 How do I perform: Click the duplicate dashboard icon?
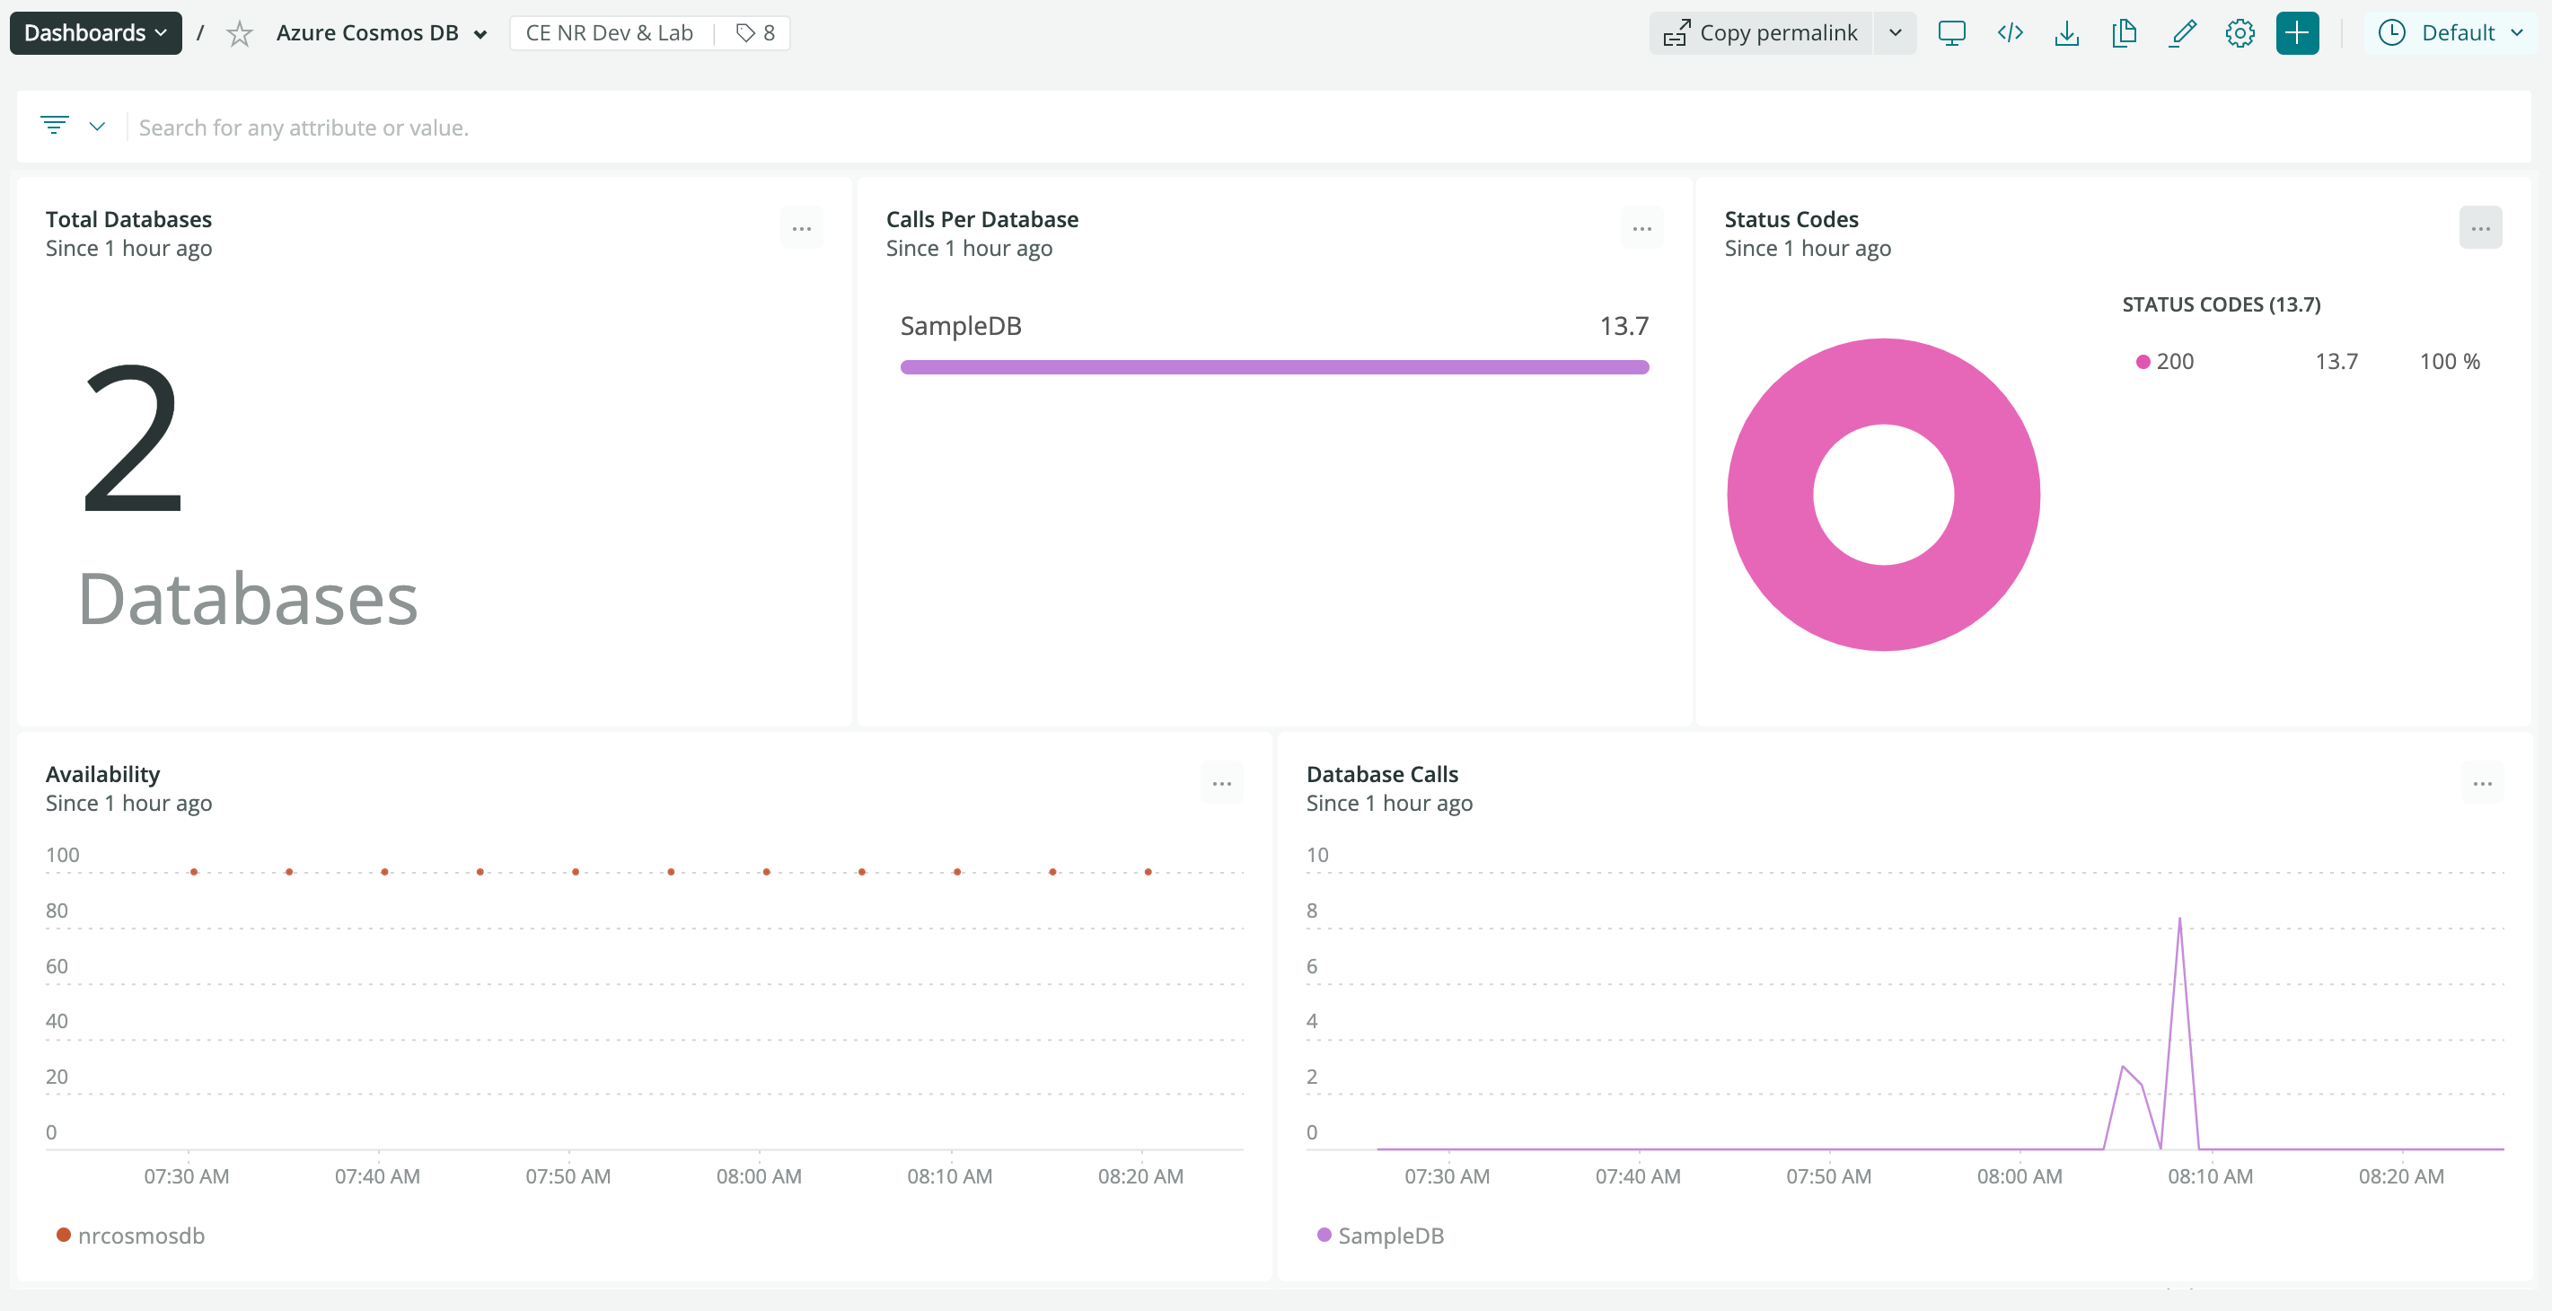[2124, 34]
